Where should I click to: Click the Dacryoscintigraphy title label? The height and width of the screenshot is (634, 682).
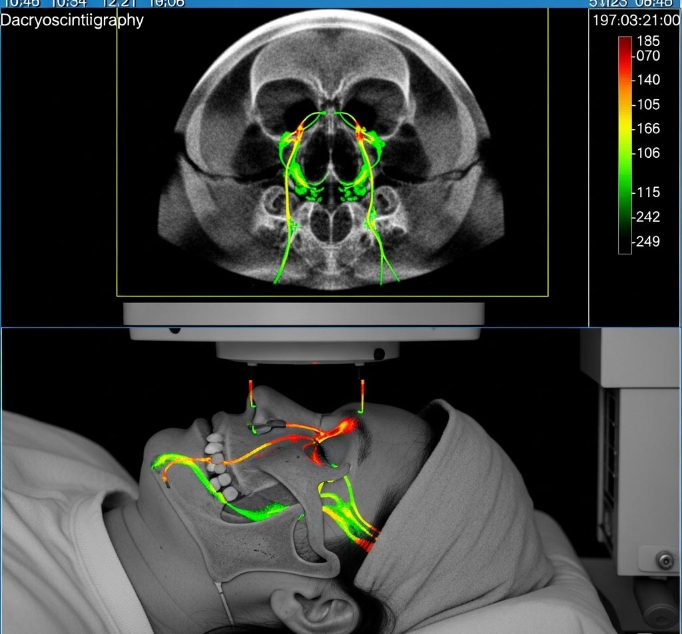72,21
